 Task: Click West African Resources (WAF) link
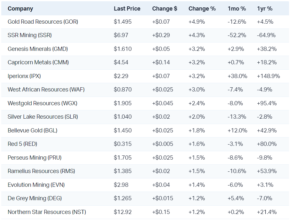click(46, 90)
